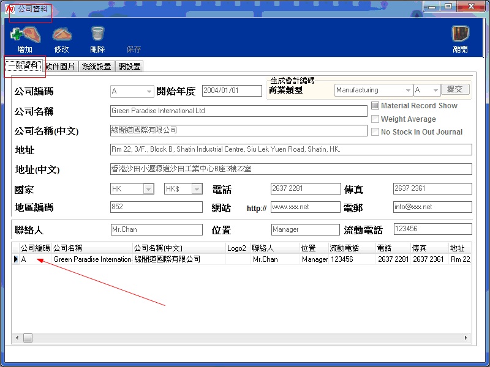This screenshot has width=490, height=367.
Task: Click the 傳真 grid column header
Action: point(430,248)
